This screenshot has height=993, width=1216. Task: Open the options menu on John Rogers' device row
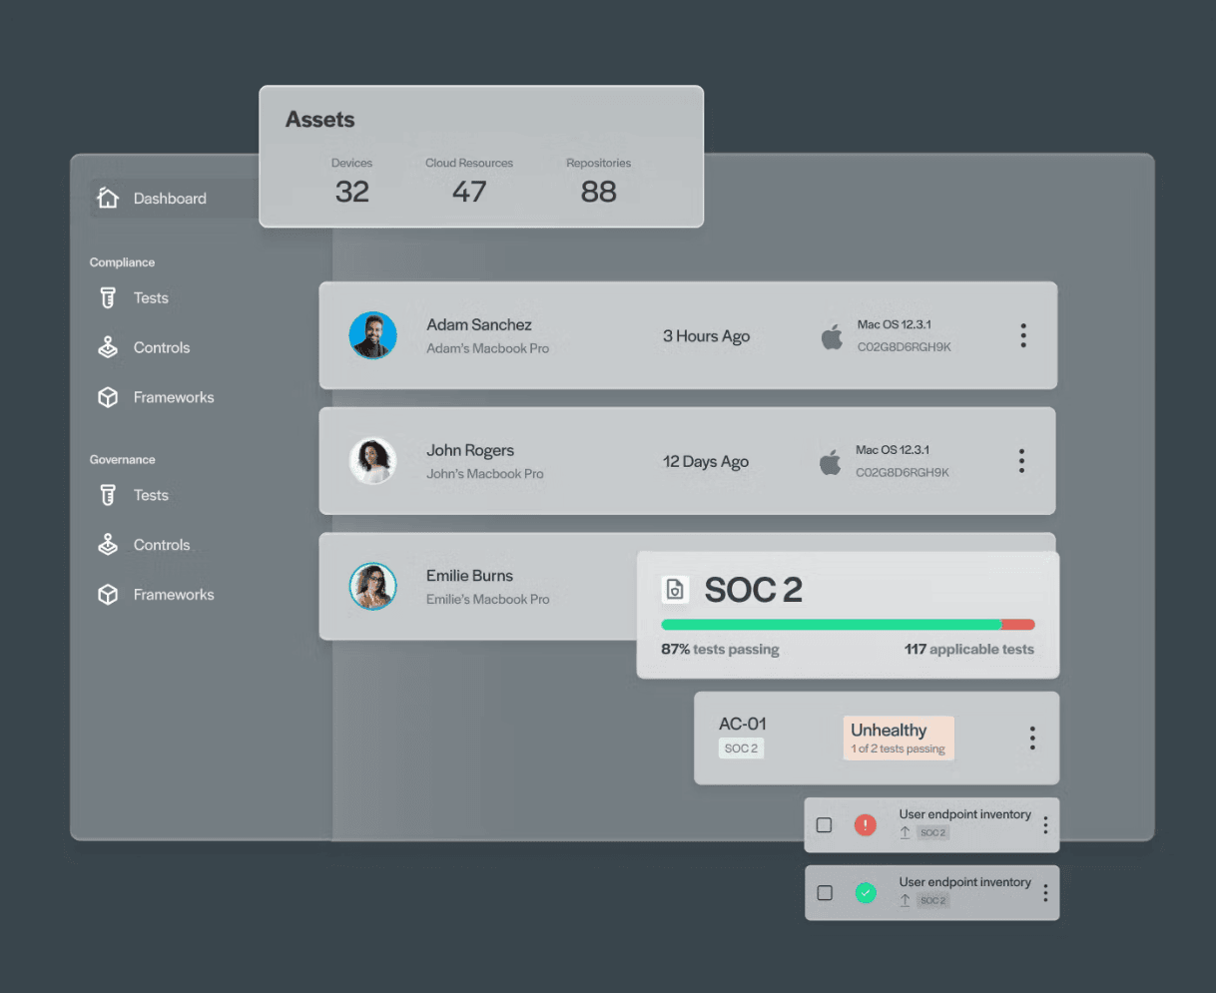(1021, 460)
